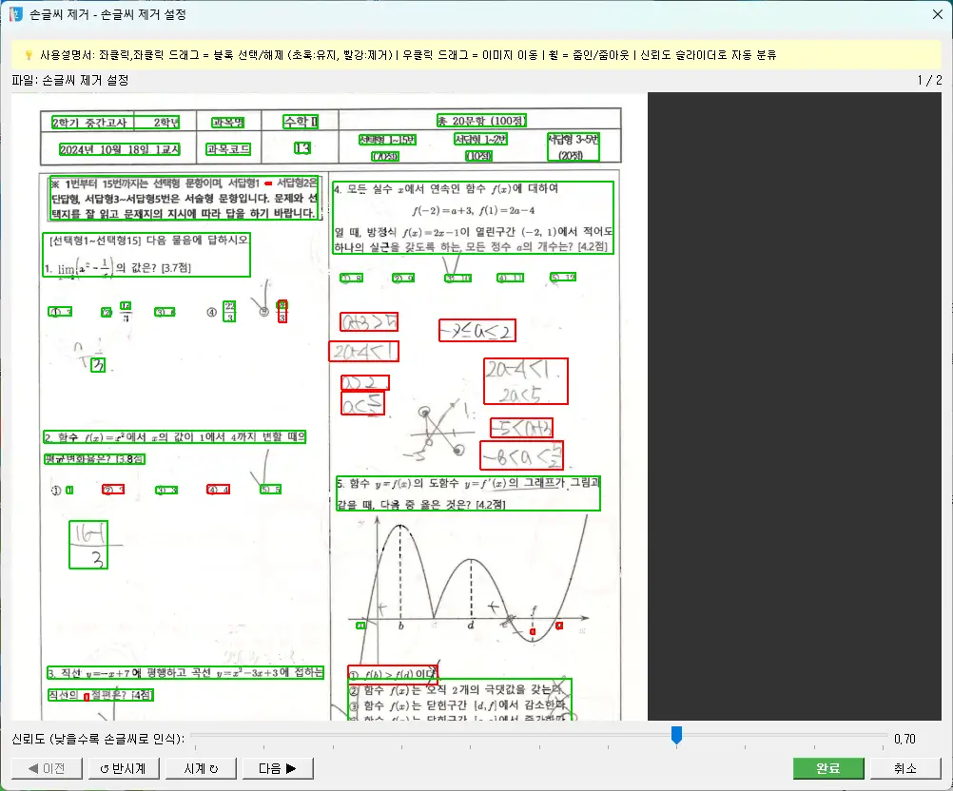The width and height of the screenshot is (953, 791).
Task: Cancel with the 취소 button
Action: [905, 768]
